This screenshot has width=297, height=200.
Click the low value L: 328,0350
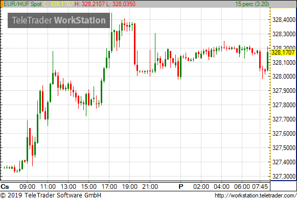tap(121, 4)
